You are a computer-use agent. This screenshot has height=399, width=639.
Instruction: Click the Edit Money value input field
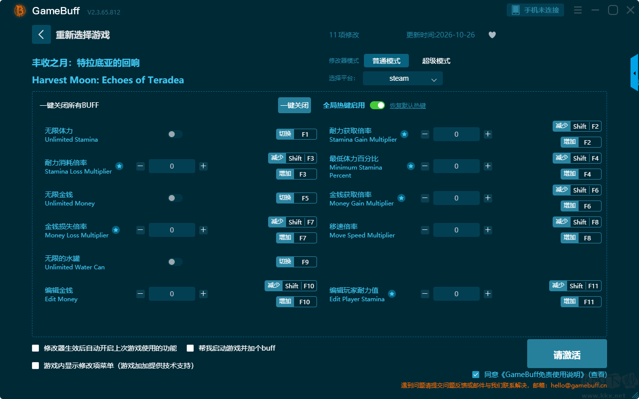(x=172, y=294)
